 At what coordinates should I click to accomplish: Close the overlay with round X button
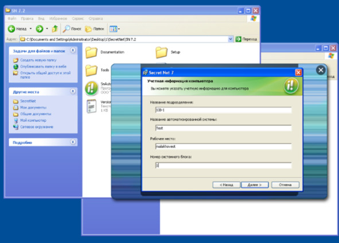coord(321,70)
